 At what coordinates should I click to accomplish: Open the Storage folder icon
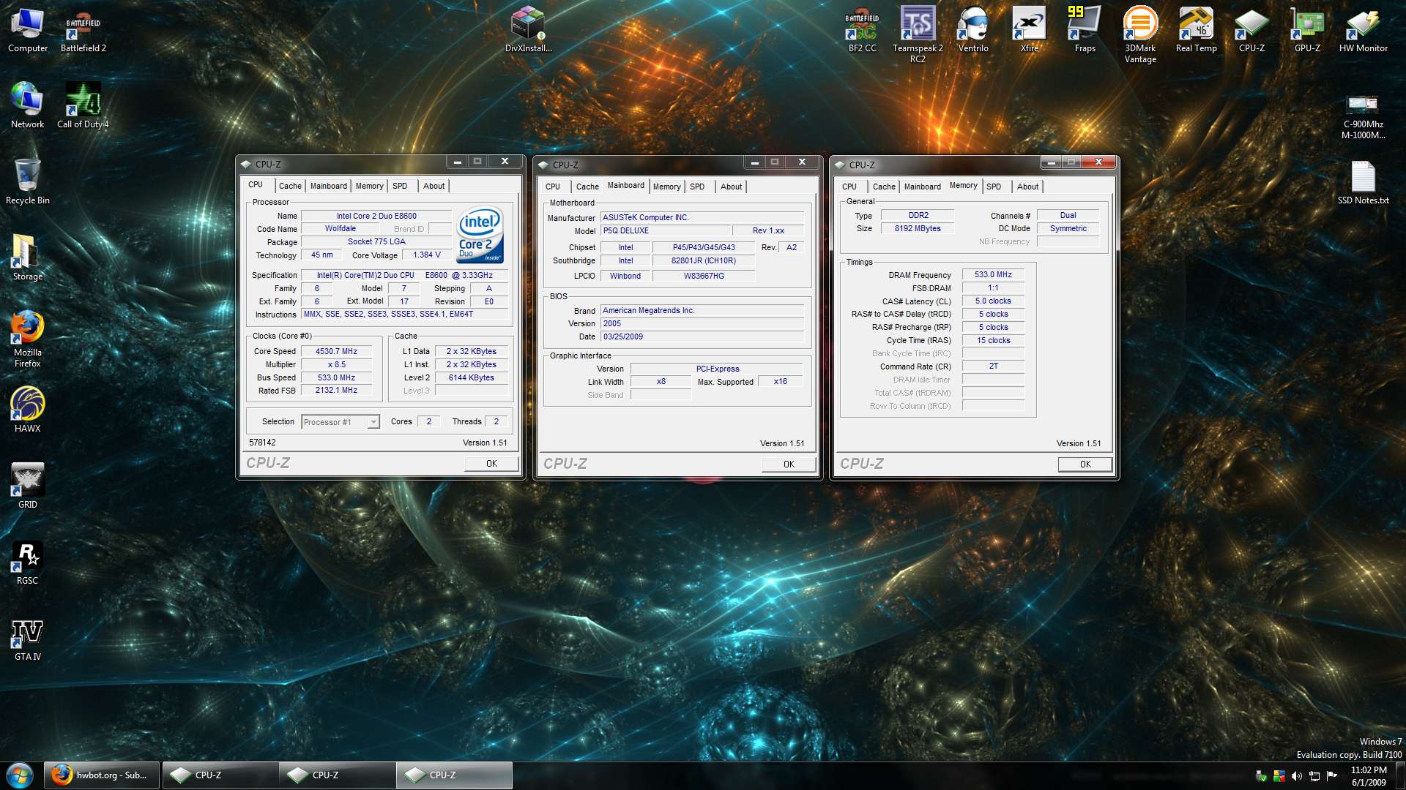click(x=28, y=257)
